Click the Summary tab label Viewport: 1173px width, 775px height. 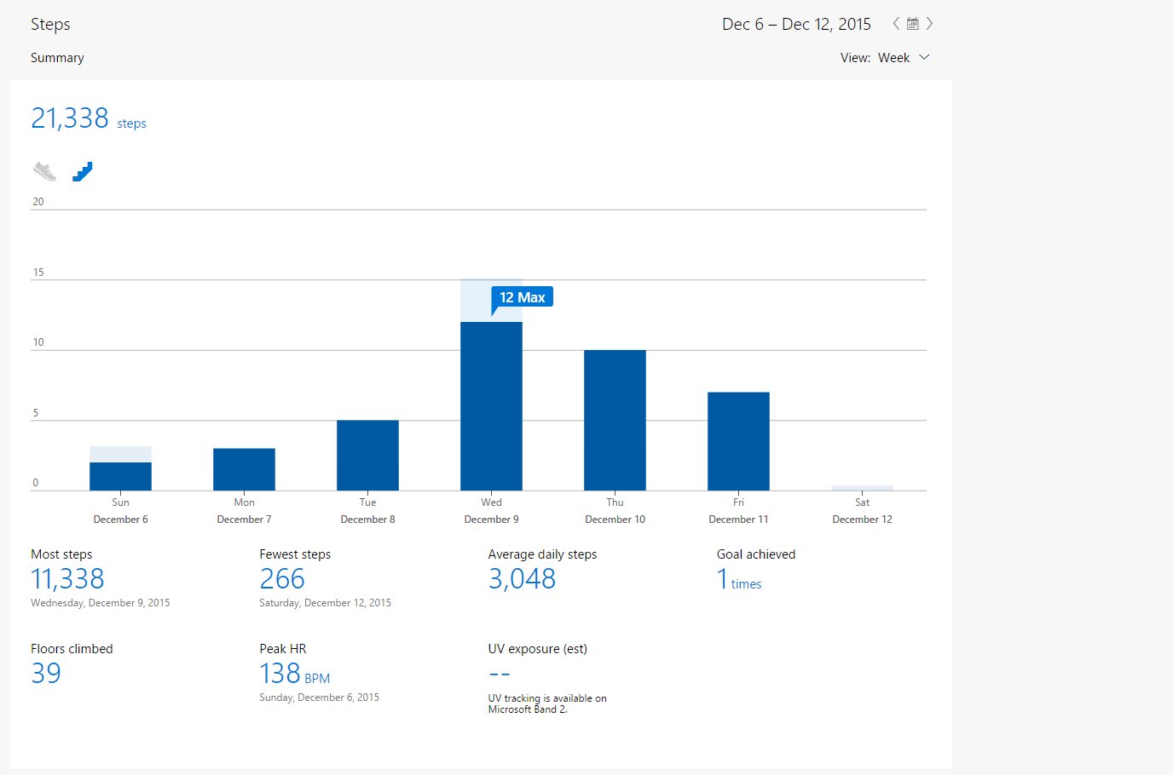(57, 58)
